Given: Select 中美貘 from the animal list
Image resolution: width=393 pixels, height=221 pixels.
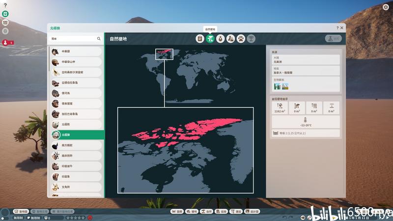Looking at the screenshot, I should (77, 52).
